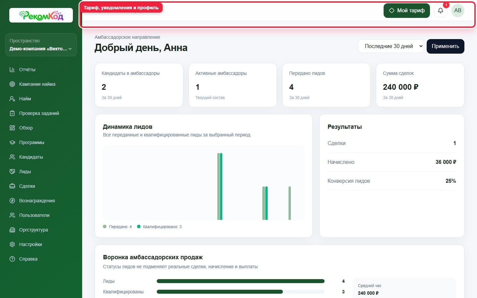Open Настройки page

(x=41, y=244)
